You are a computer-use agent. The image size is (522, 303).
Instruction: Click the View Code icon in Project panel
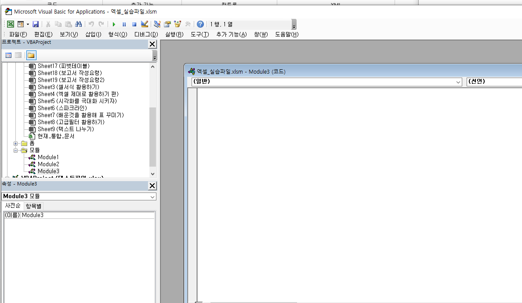9,55
